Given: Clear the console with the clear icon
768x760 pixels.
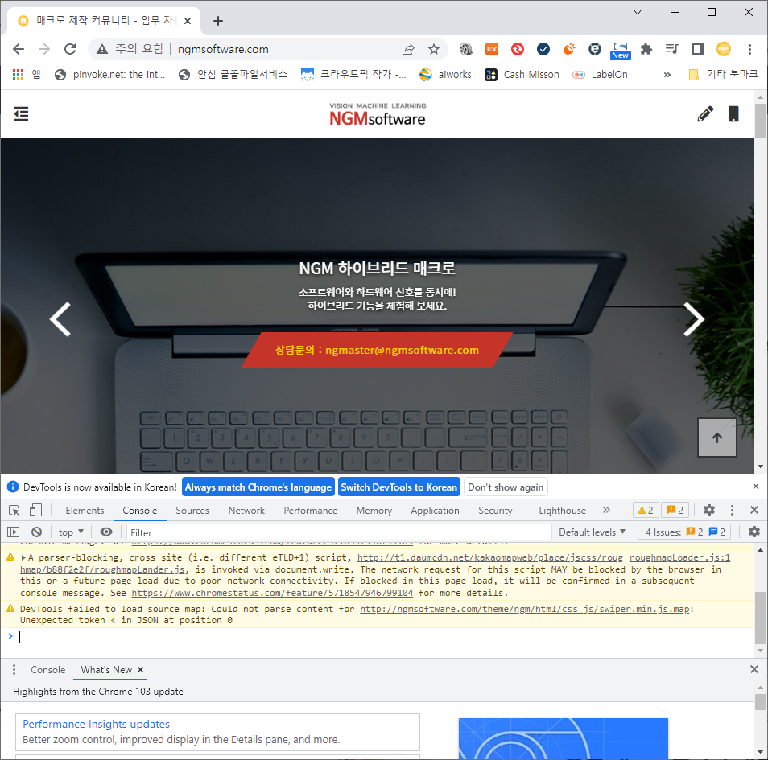Looking at the screenshot, I should 37,532.
